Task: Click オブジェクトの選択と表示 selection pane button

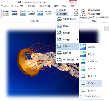Action: pos(98,17)
